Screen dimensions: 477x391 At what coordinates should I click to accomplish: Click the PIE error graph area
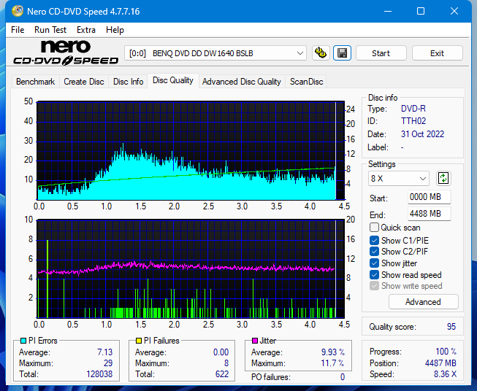pos(191,151)
